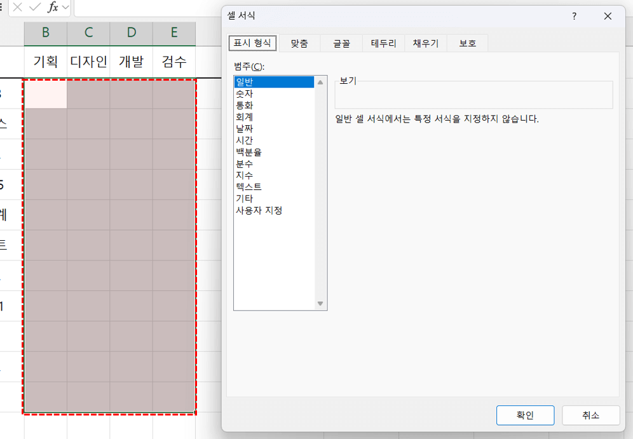The height and width of the screenshot is (439, 633).
Task: Click the down arrow of the category list scrollbar
Action: click(320, 303)
